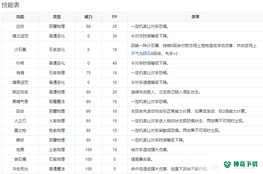Click the 类型 column header
This screenshot has height=174, width=263.
tap(57, 17)
